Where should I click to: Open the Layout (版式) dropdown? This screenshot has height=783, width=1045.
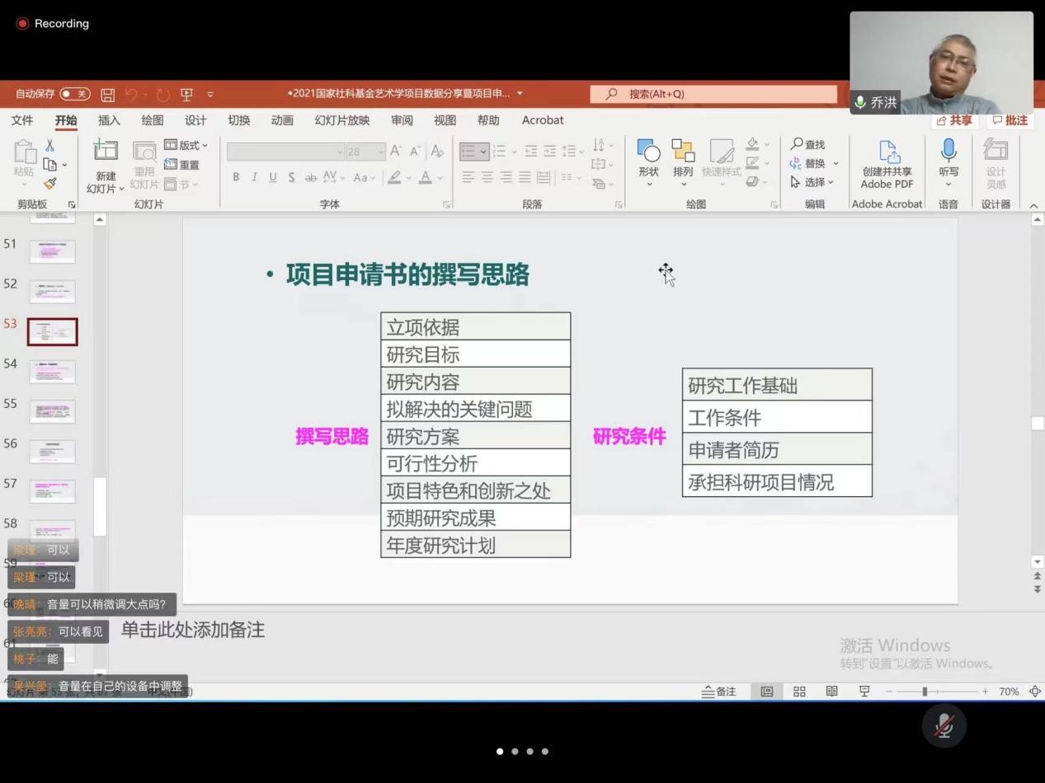[186, 145]
